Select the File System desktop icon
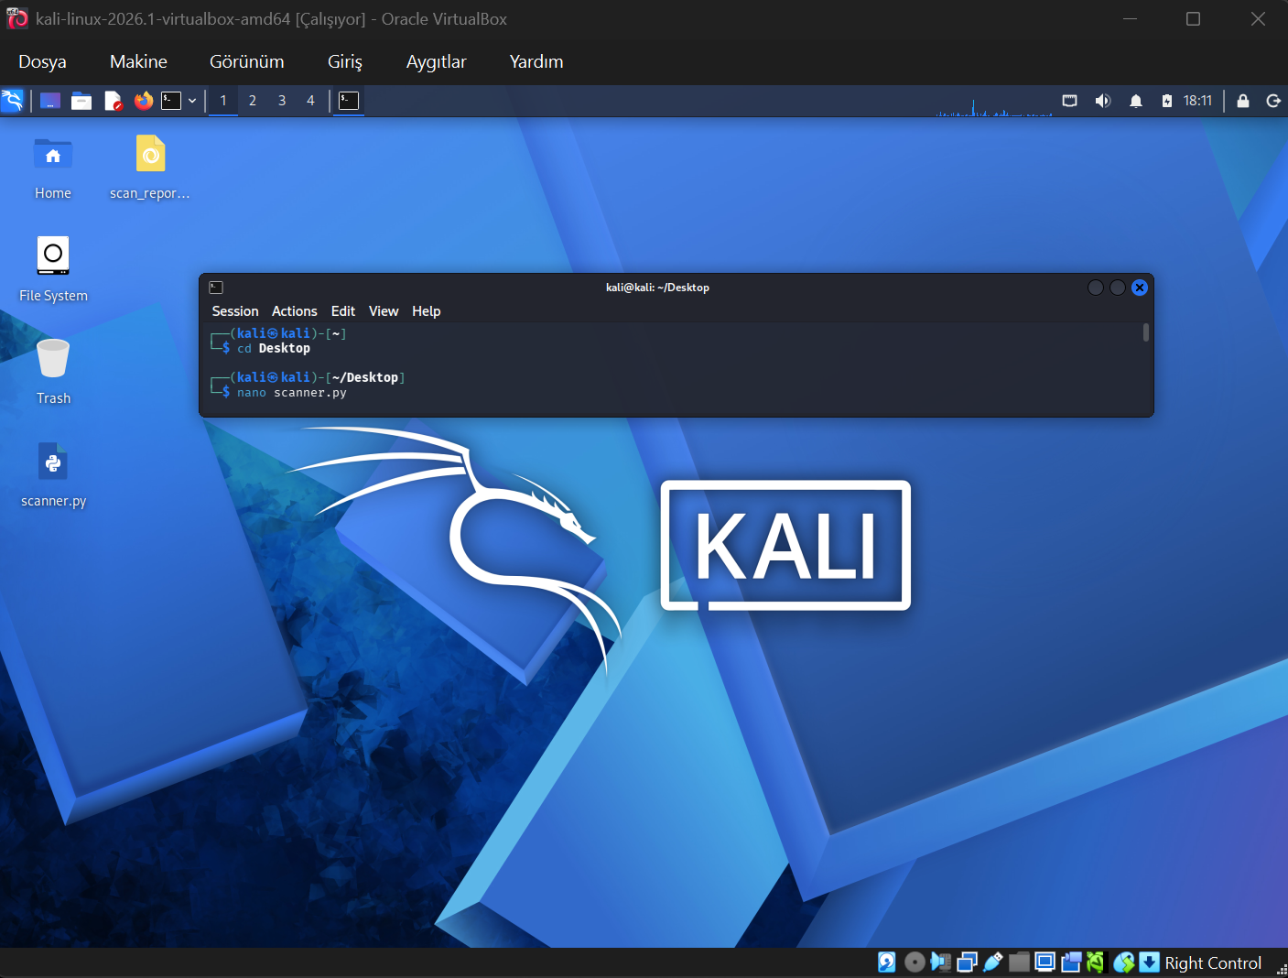 53,270
